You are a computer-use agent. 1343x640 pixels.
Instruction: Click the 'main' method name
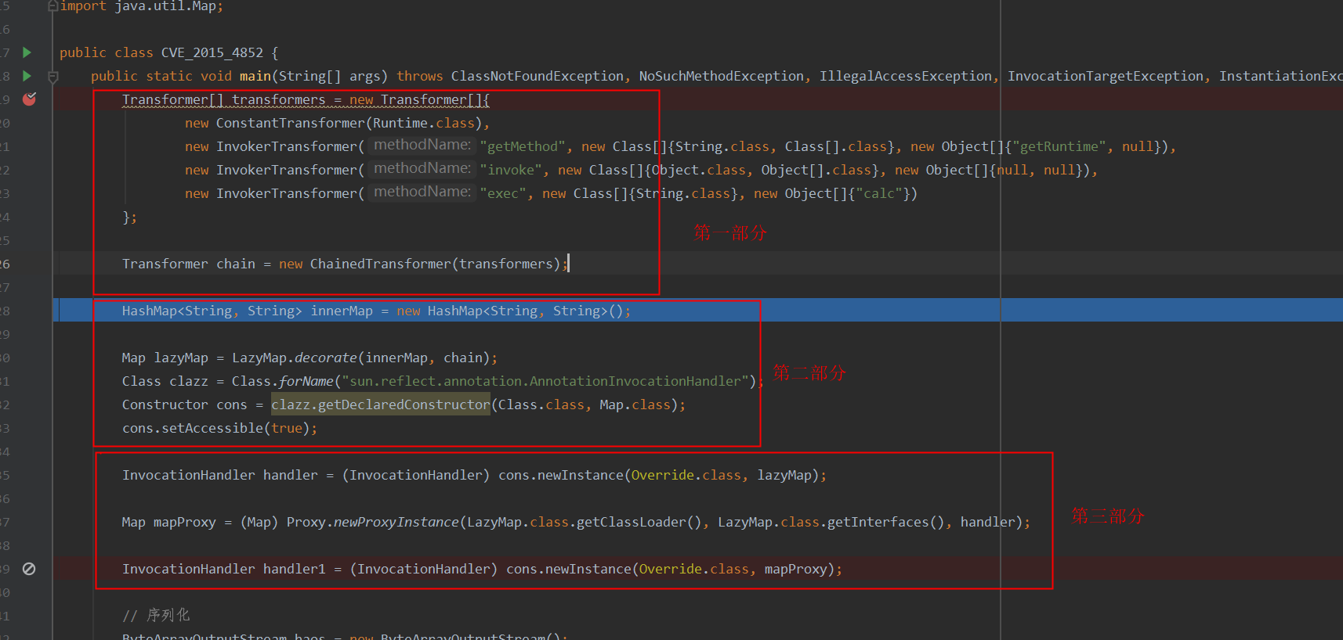point(255,76)
